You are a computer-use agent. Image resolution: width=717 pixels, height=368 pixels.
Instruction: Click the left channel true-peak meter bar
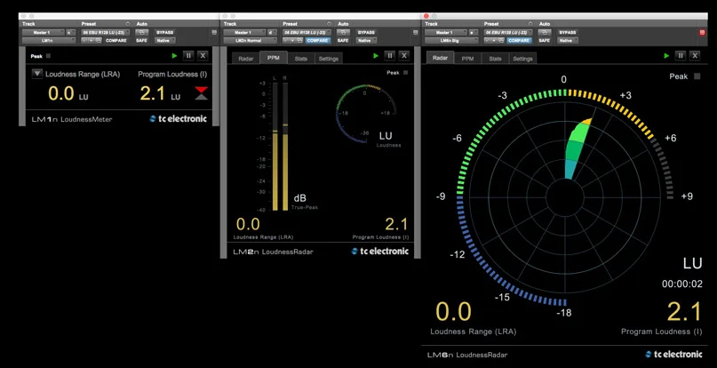coord(275,147)
